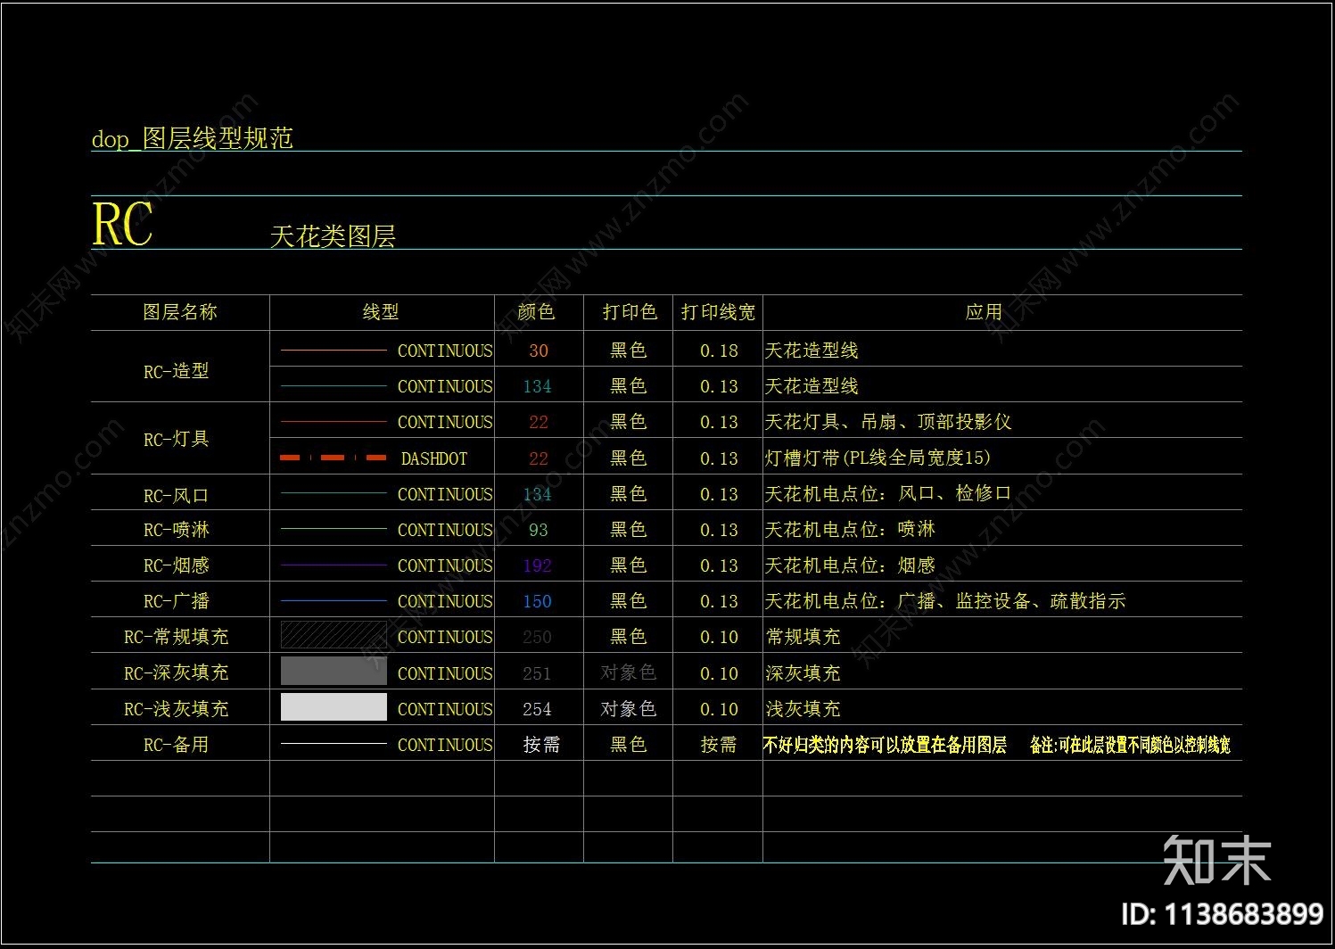Select color value 30
This screenshot has width=1335, height=949.
539,351
